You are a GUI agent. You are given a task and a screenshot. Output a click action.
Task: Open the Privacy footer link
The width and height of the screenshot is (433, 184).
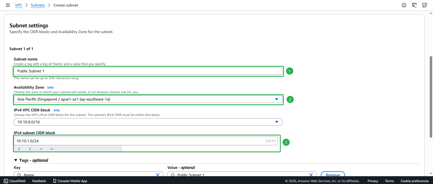click(373, 181)
